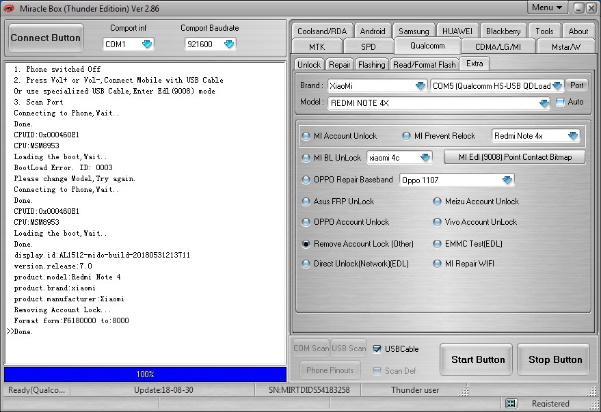This screenshot has width=601, height=412.
Task: Switch to the Blackberry tab
Action: 503,31
